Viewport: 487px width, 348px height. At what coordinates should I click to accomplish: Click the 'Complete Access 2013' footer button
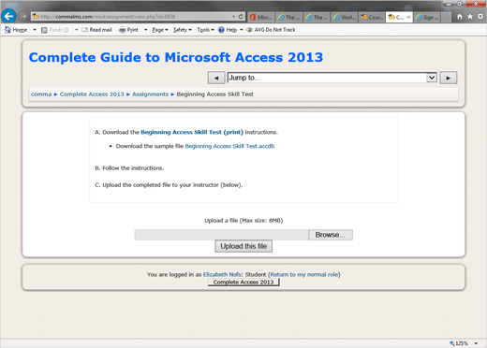point(243,283)
